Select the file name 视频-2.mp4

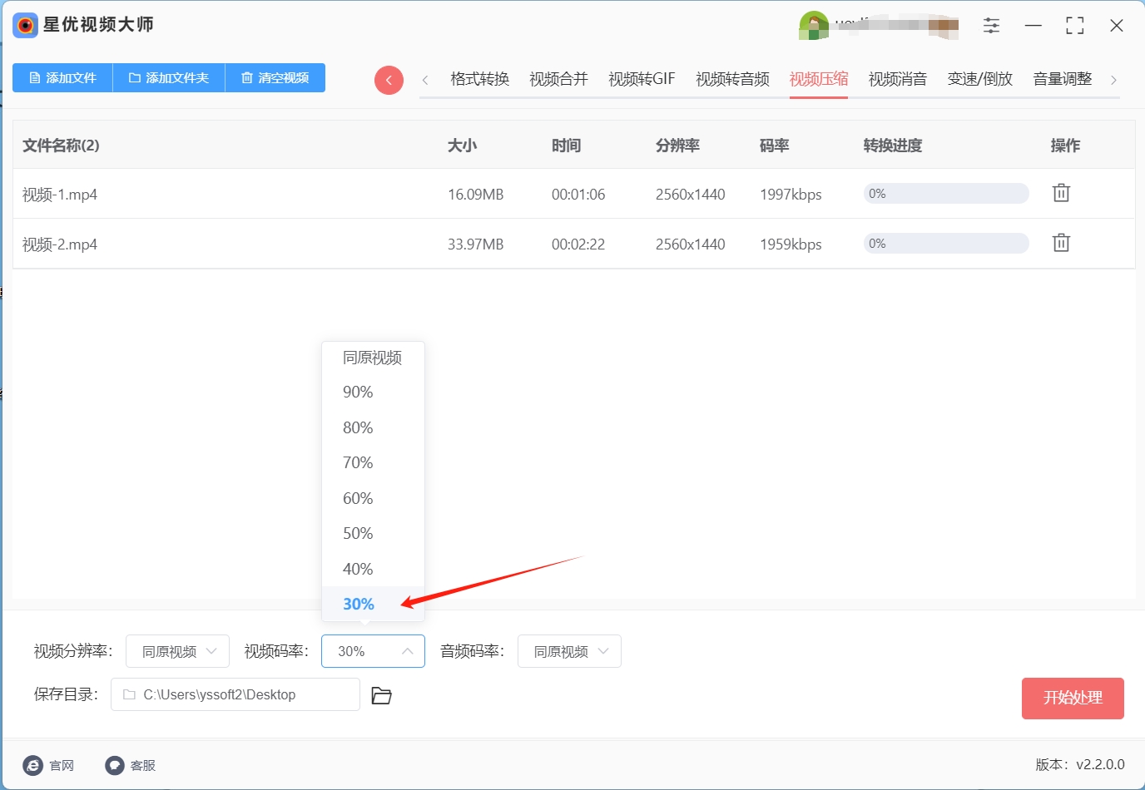(x=60, y=244)
